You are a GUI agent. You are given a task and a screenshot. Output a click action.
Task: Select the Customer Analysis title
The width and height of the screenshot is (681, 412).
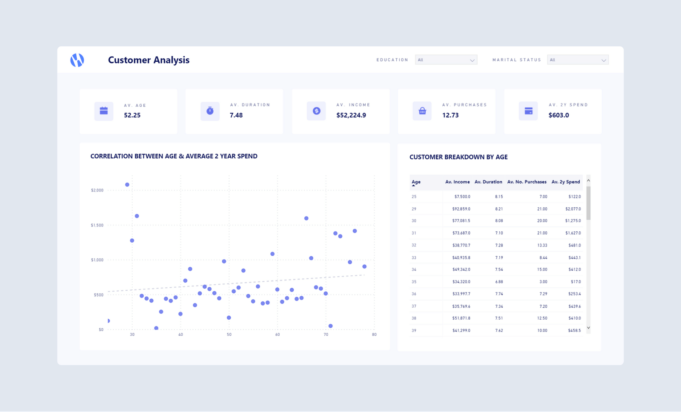point(149,60)
